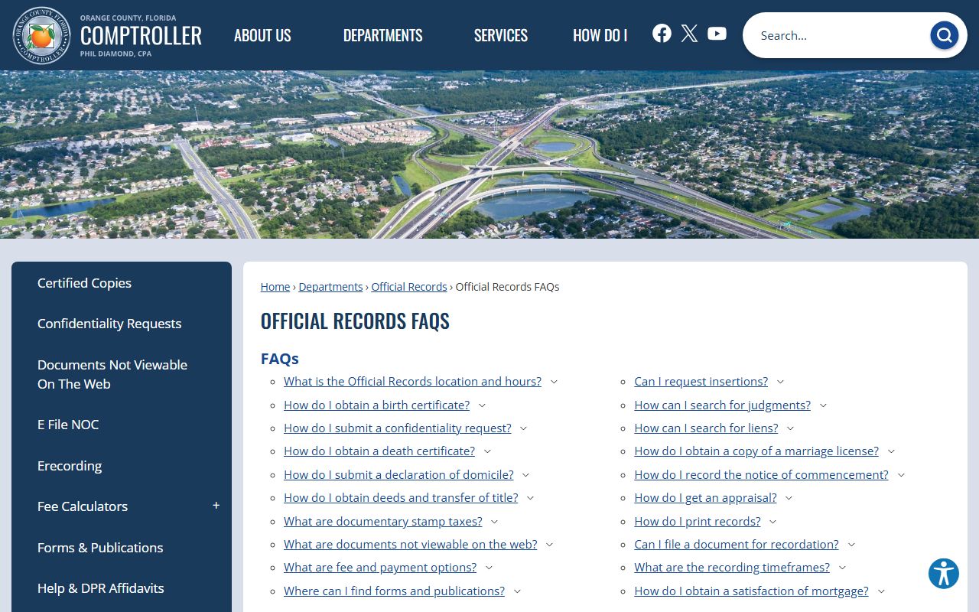Expand chevron beside recording timeframes question

[x=842, y=568]
